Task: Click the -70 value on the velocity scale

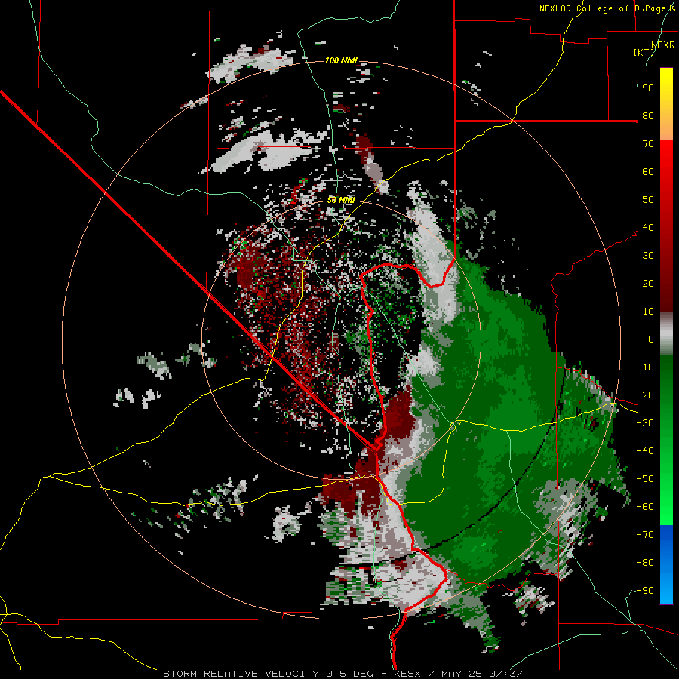Action: tap(645, 535)
